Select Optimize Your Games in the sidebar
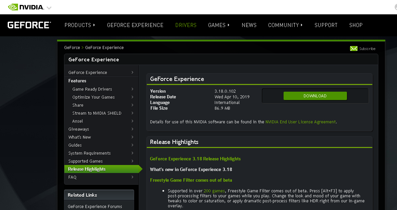 point(101,97)
